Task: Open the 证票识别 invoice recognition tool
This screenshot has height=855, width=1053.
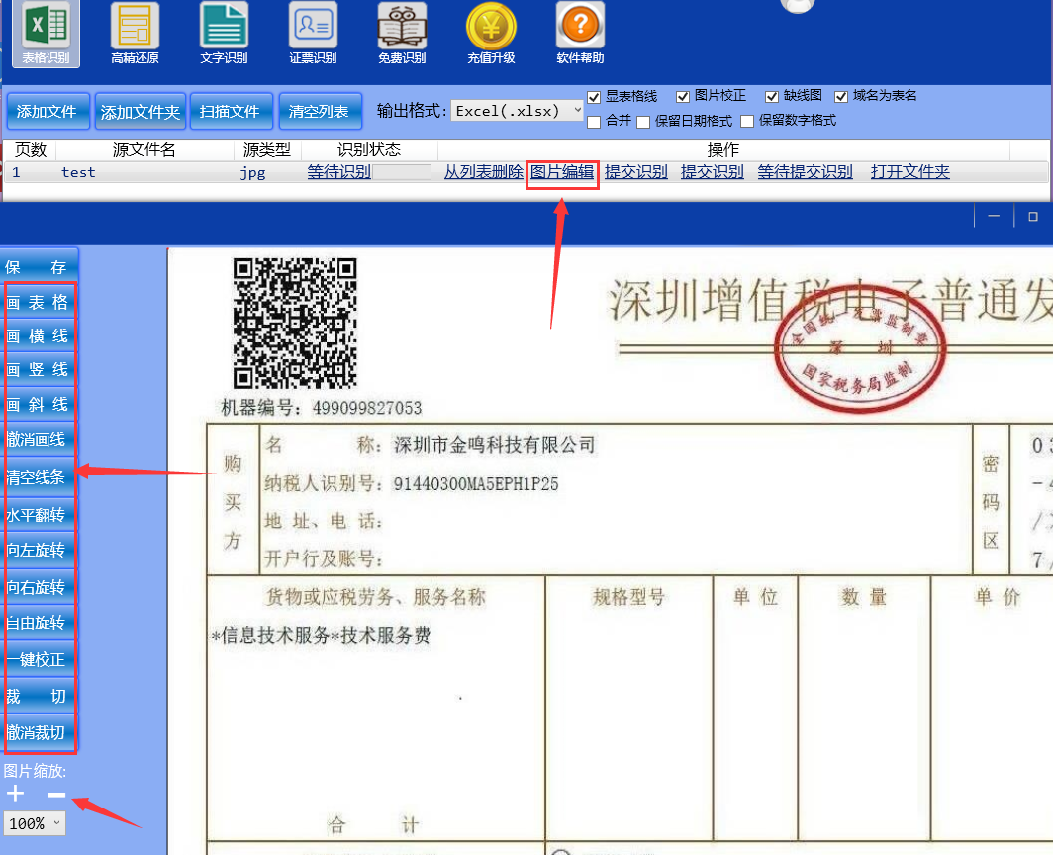Action: [313, 33]
